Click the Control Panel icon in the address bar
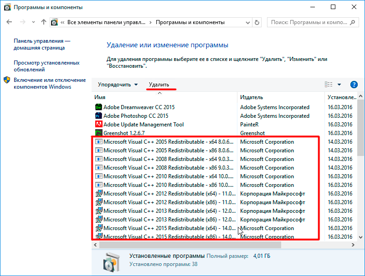This screenshot has width=365, height=276. click(x=54, y=22)
